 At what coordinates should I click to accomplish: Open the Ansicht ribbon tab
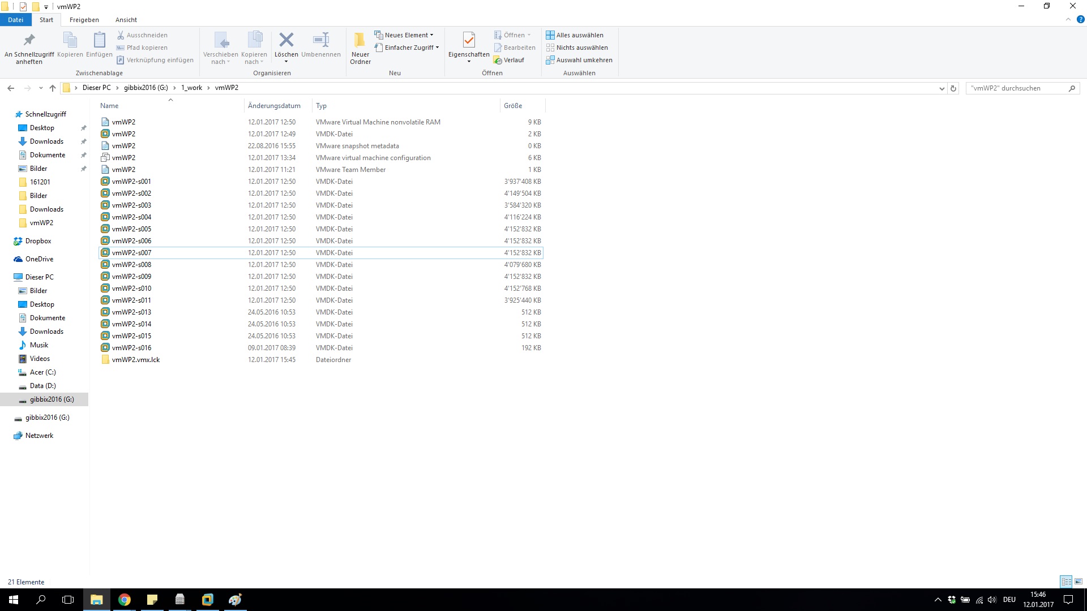126,20
